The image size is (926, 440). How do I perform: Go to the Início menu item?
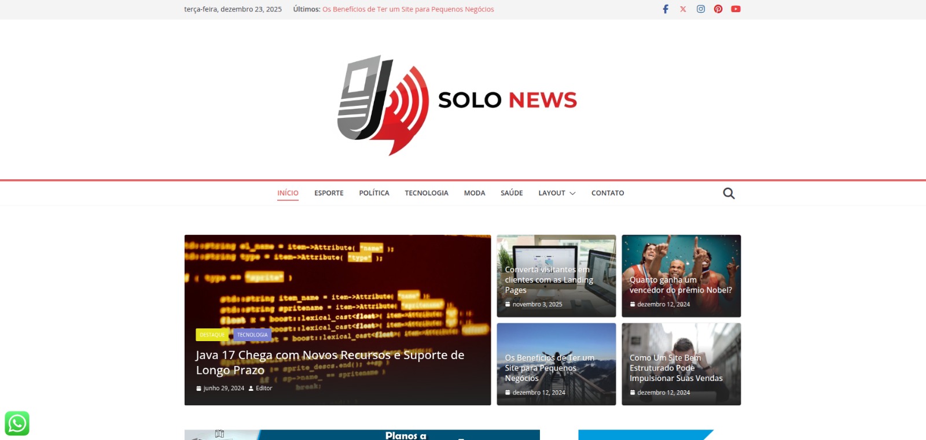(x=288, y=193)
